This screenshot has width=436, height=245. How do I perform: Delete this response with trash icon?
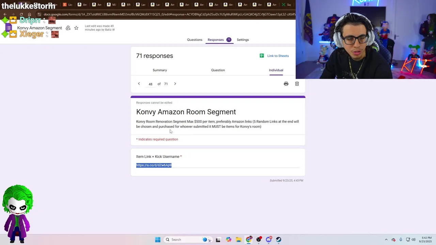[297, 84]
